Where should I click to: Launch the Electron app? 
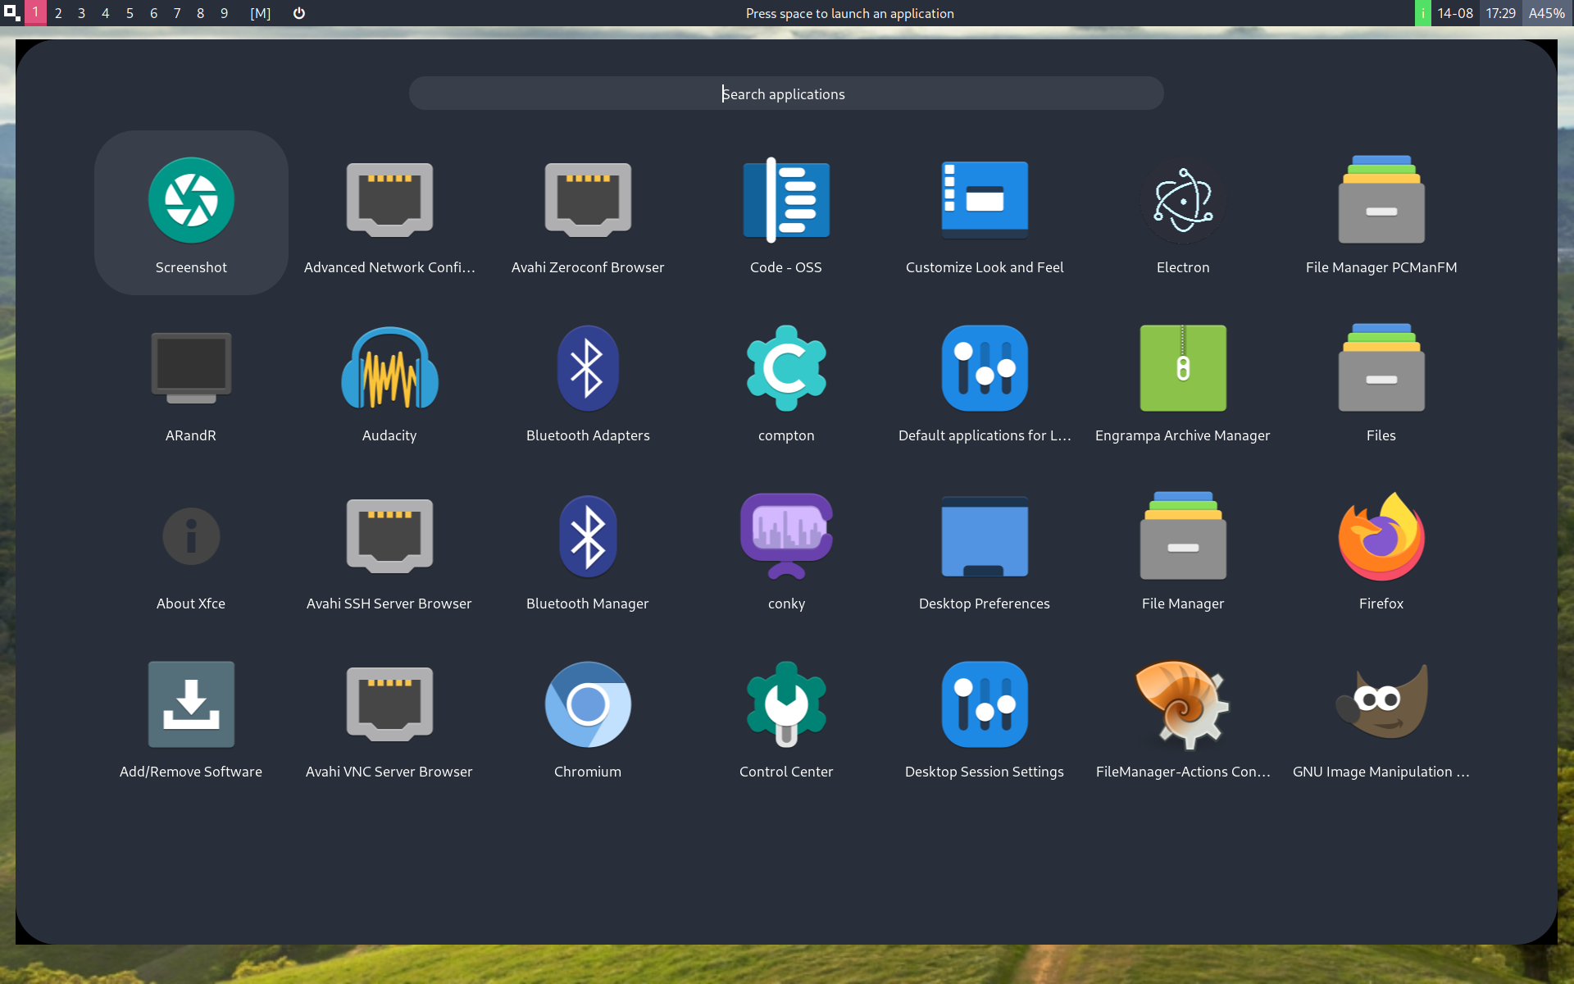[x=1183, y=213]
